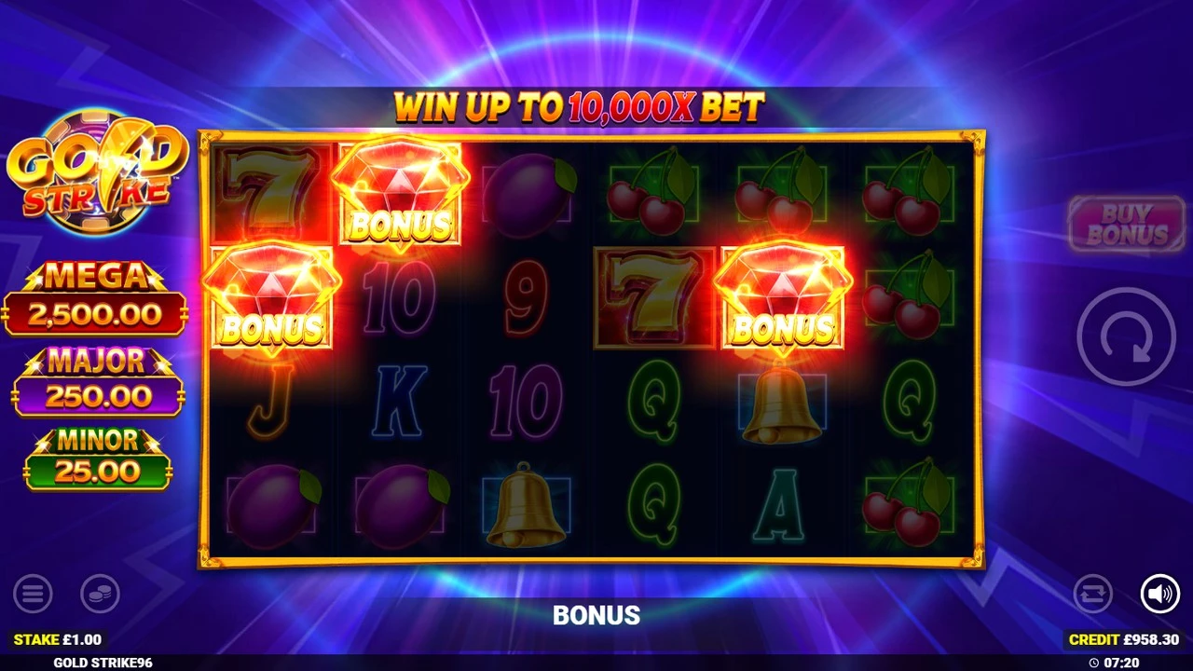Click the Bonus diamond symbol in reel one
Screen dimensions: 1193x671
tap(272, 298)
